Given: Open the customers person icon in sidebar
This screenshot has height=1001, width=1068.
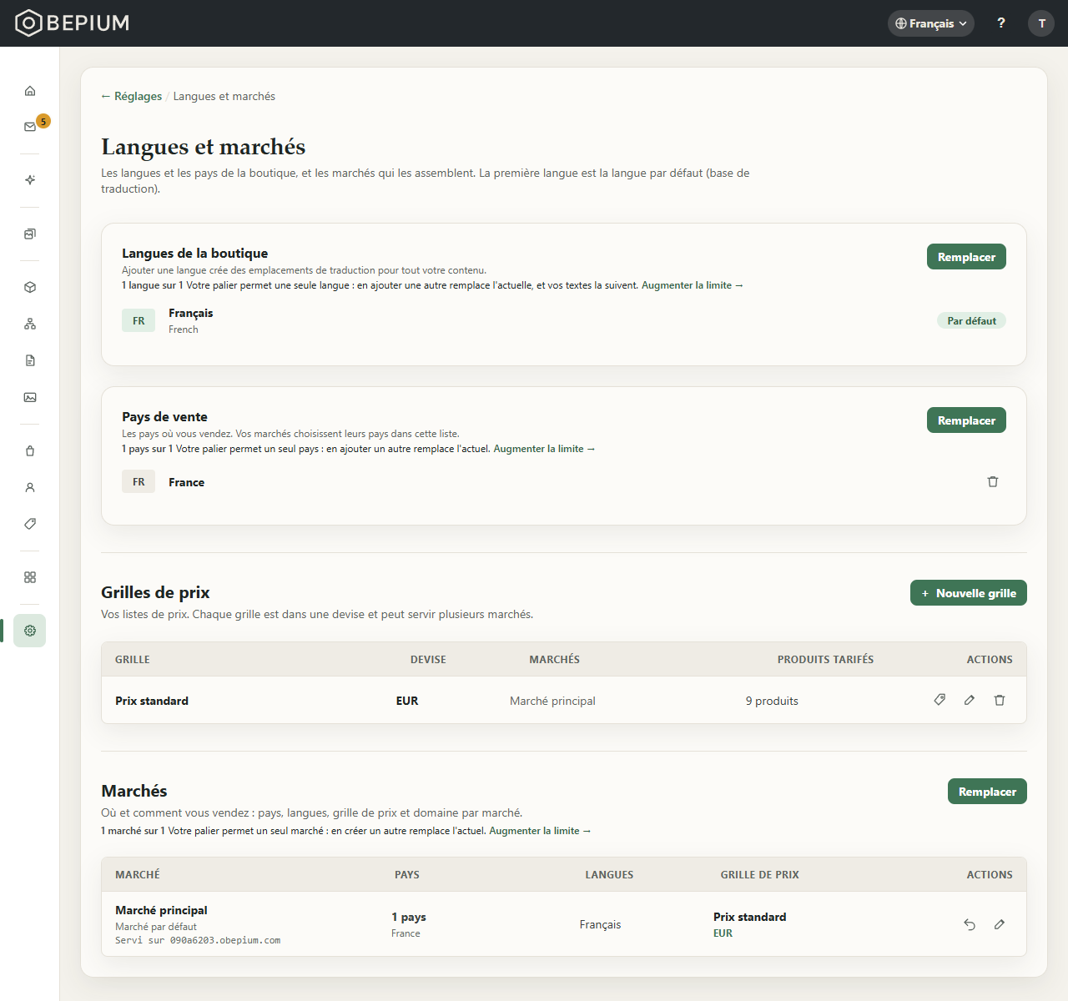Looking at the screenshot, I should tap(30, 487).
